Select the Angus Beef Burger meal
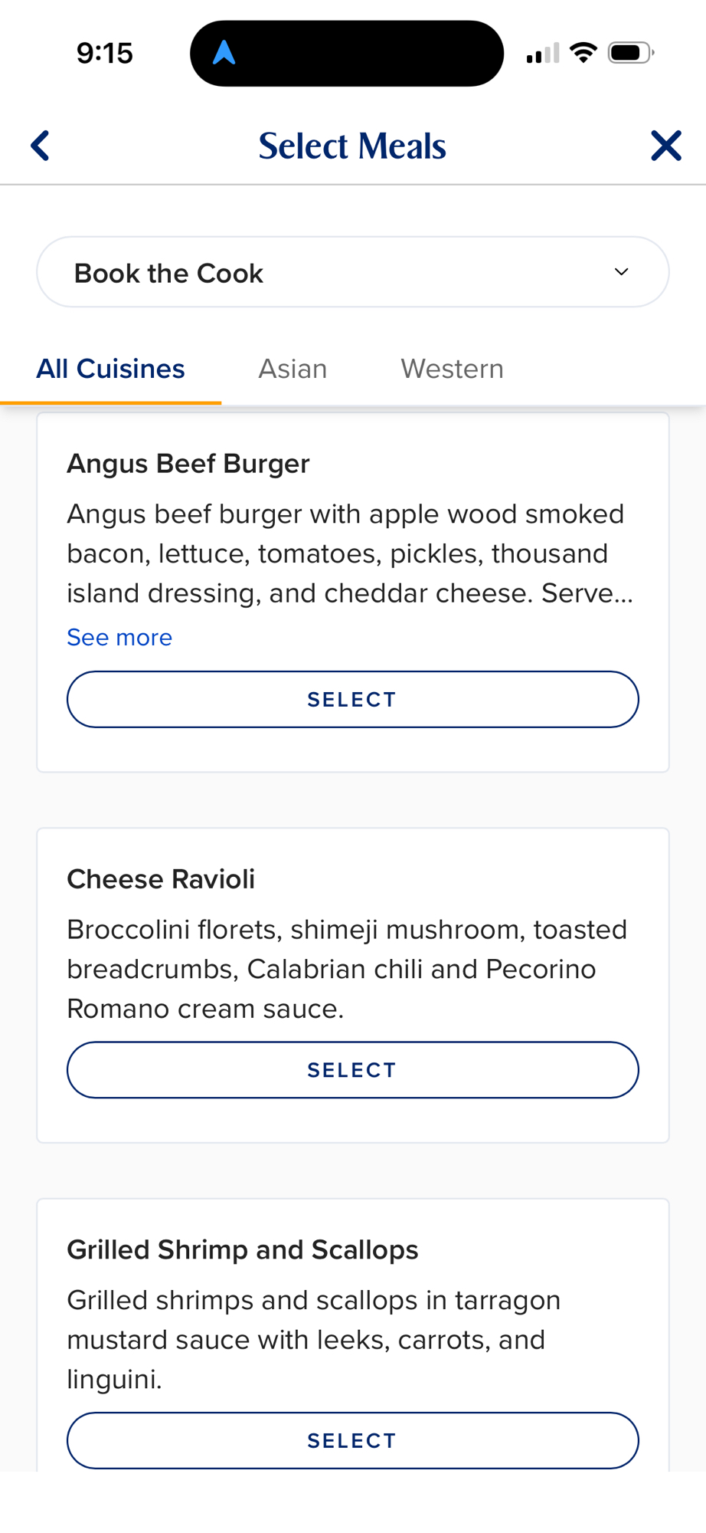Viewport: 706px width, 1533px height. 352,699
